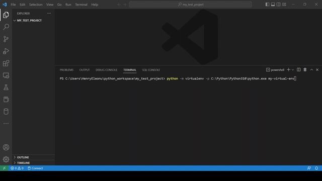Screen dimensions: 322x181
Task: Open the notifications bell
Action: [316, 168]
